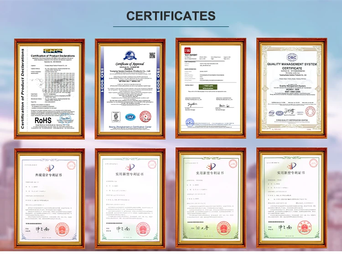Click the 外观设计专利证书 title text
Viewport: 342px width, 259px height.
(x=49, y=175)
